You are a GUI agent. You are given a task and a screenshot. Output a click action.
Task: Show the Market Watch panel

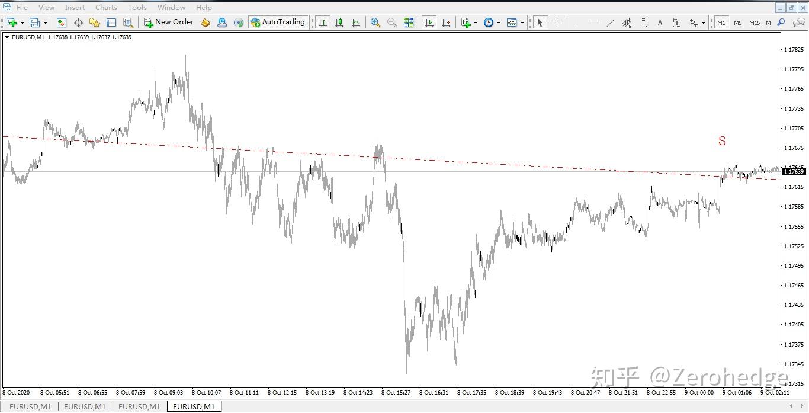pyautogui.click(x=62, y=23)
